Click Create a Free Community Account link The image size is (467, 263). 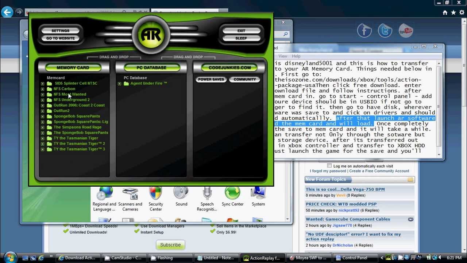point(379,171)
